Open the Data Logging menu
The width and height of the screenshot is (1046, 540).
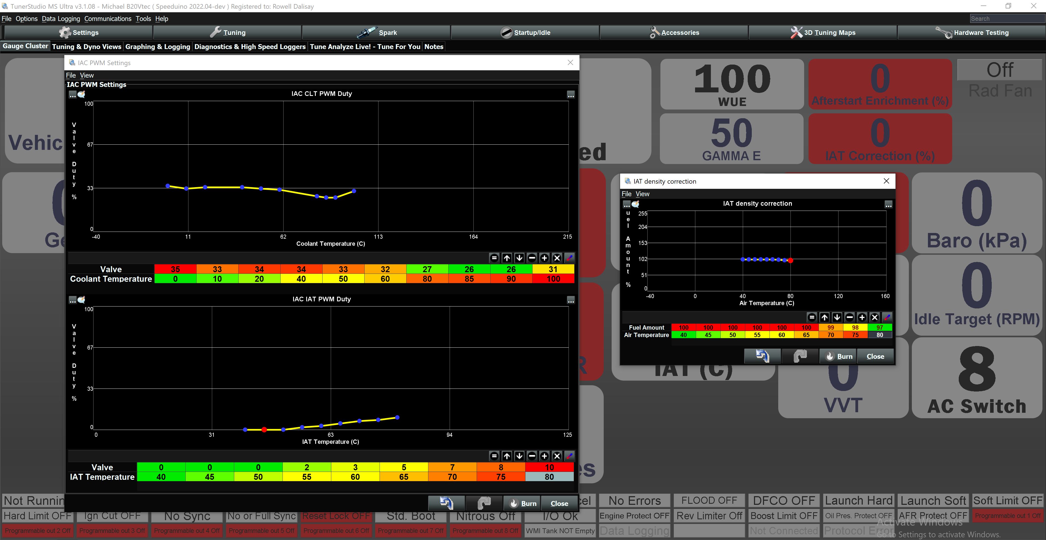click(x=61, y=19)
